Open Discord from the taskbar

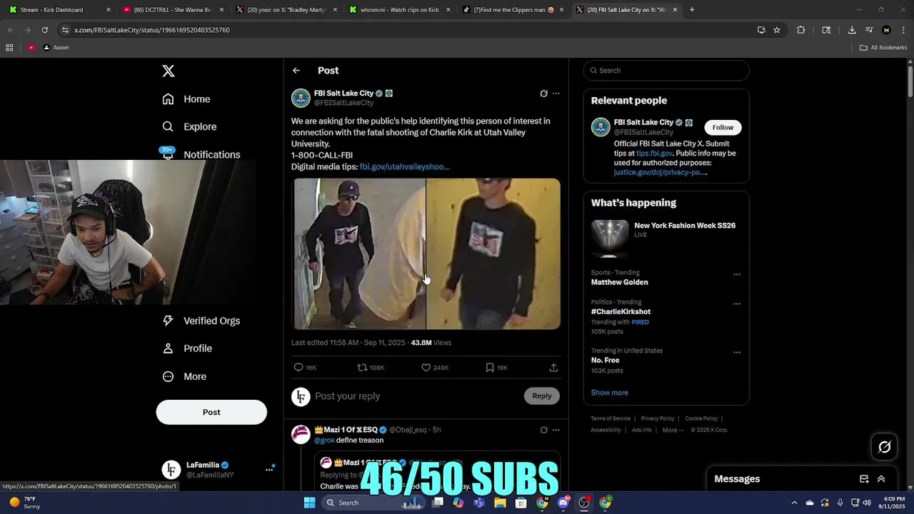pyautogui.click(x=563, y=503)
